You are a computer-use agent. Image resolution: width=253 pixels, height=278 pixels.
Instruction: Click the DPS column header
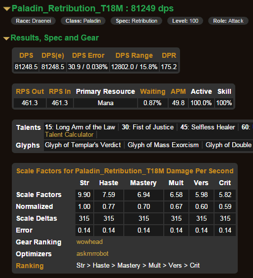(26, 55)
